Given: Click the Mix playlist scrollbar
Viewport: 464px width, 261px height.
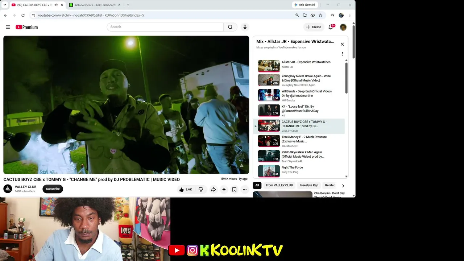Looking at the screenshot, I should pos(347,78).
